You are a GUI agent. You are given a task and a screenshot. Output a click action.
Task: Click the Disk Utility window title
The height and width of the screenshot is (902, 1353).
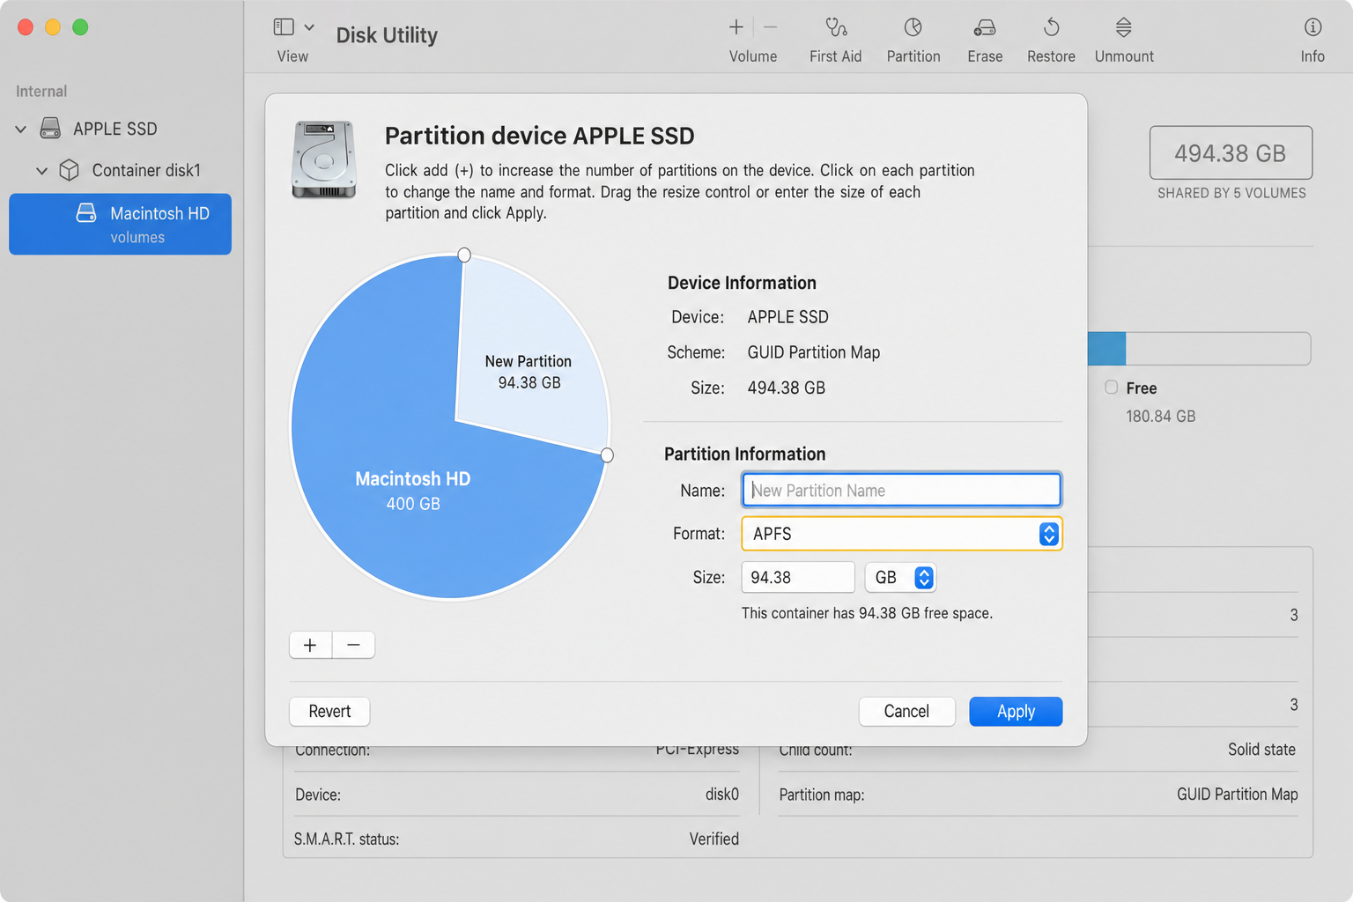pyautogui.click(x=387, y=35)
